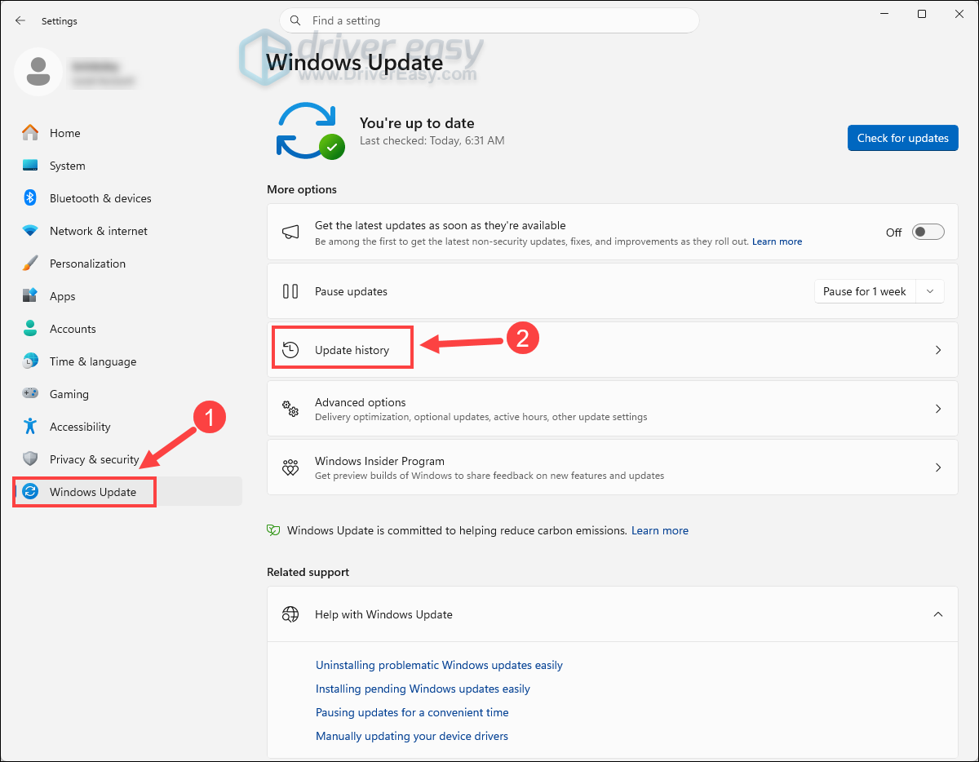The width and height of the screenshot is (979, 762).
Task: Click the green leaf carbon emissions icon
Action: (274, 530)
